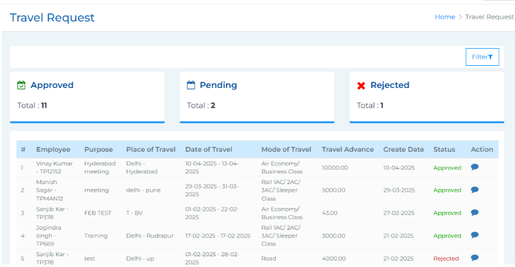
Task: Open comment icon on the Rejected row
Action: point(475,258)
